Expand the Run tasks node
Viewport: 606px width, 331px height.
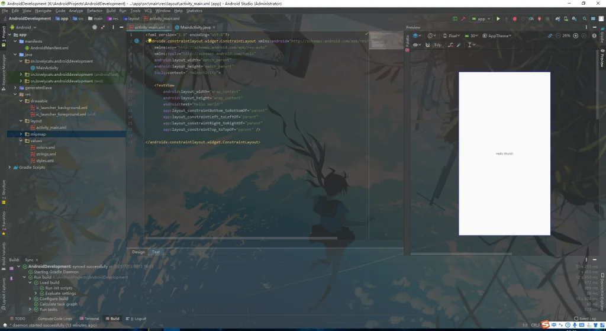pyautogui.click(x=30, y=309)
